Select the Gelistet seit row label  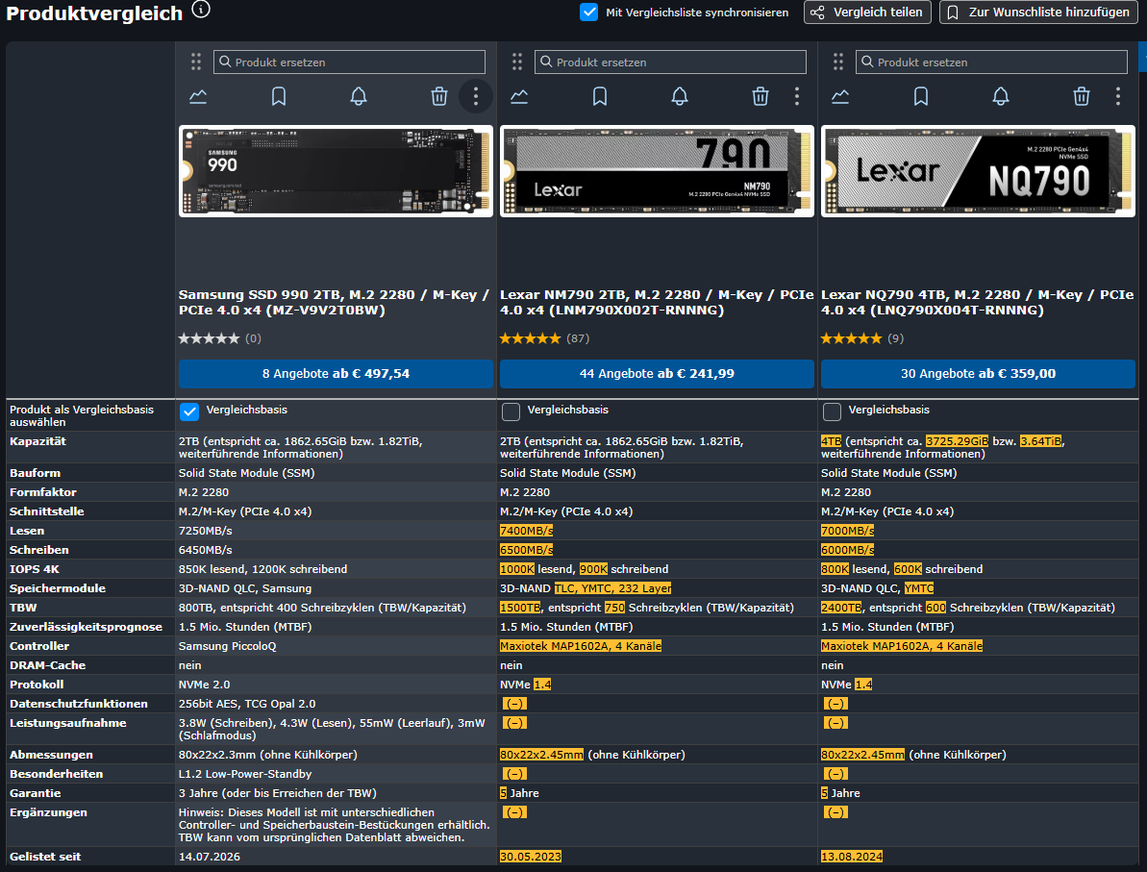(45, 858)
